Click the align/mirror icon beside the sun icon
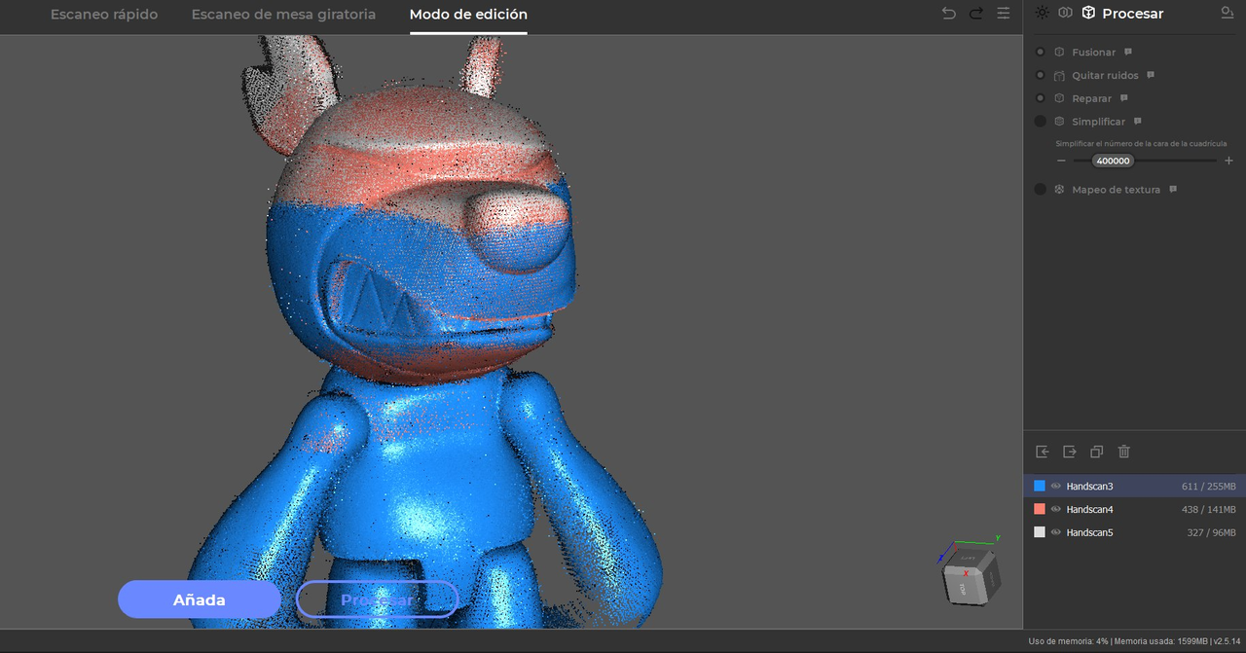 (1066, 13)
